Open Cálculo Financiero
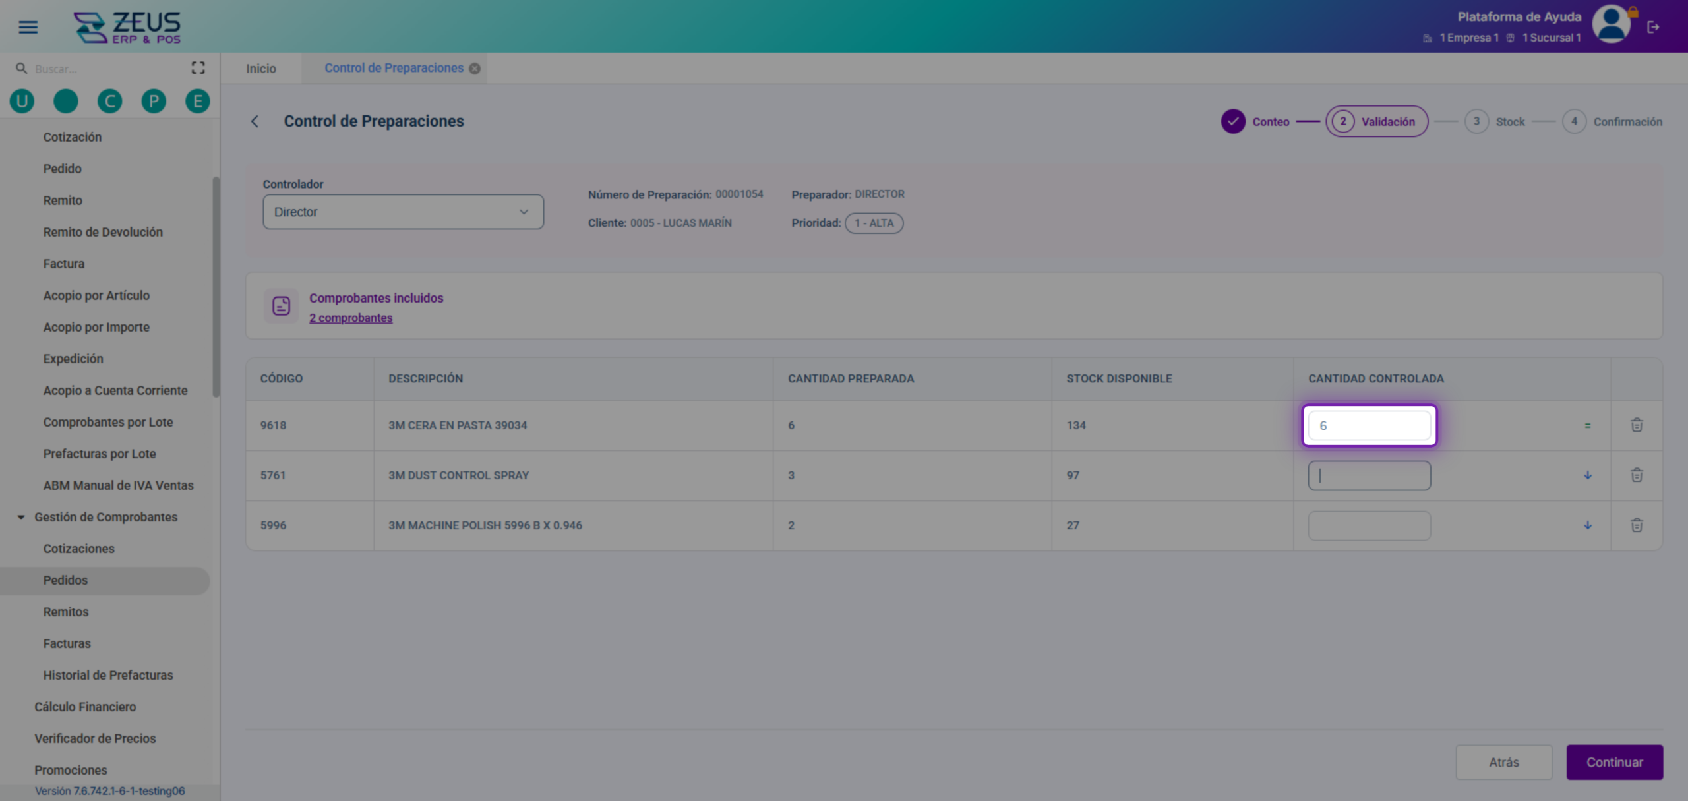Image resolution: width=1688 pixels, height=801 pixels. 85,707
